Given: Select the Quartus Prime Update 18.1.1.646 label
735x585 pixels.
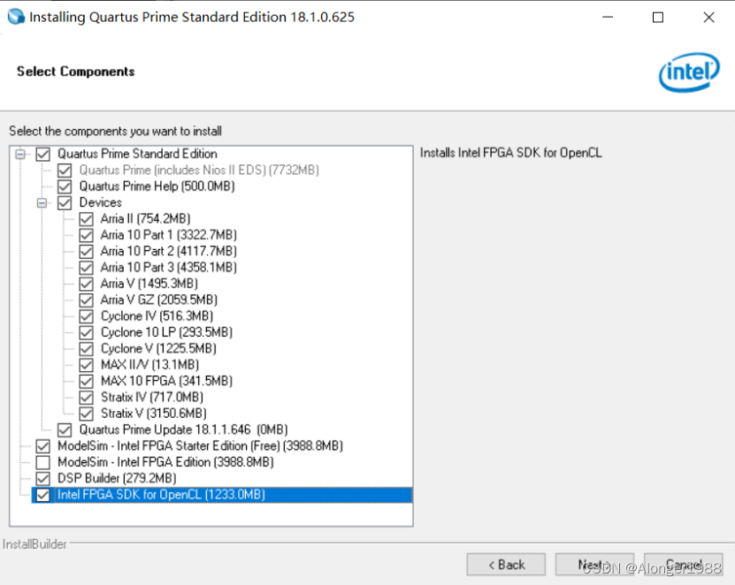Looking at the screenshot, I should (x=183, y=429).
